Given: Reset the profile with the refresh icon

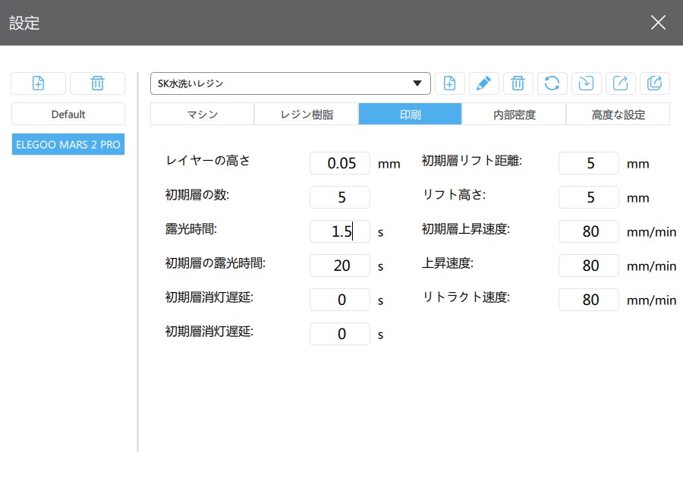Looking at the screenshot, I should (x=552, y=83).
